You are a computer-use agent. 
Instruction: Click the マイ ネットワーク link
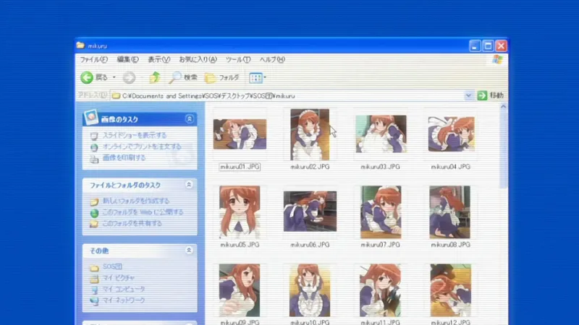point(123,300)
